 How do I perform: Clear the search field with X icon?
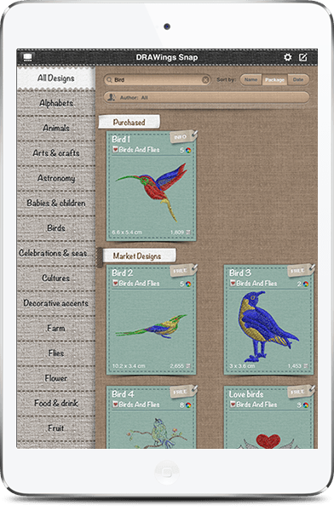[x=205, y=80]
